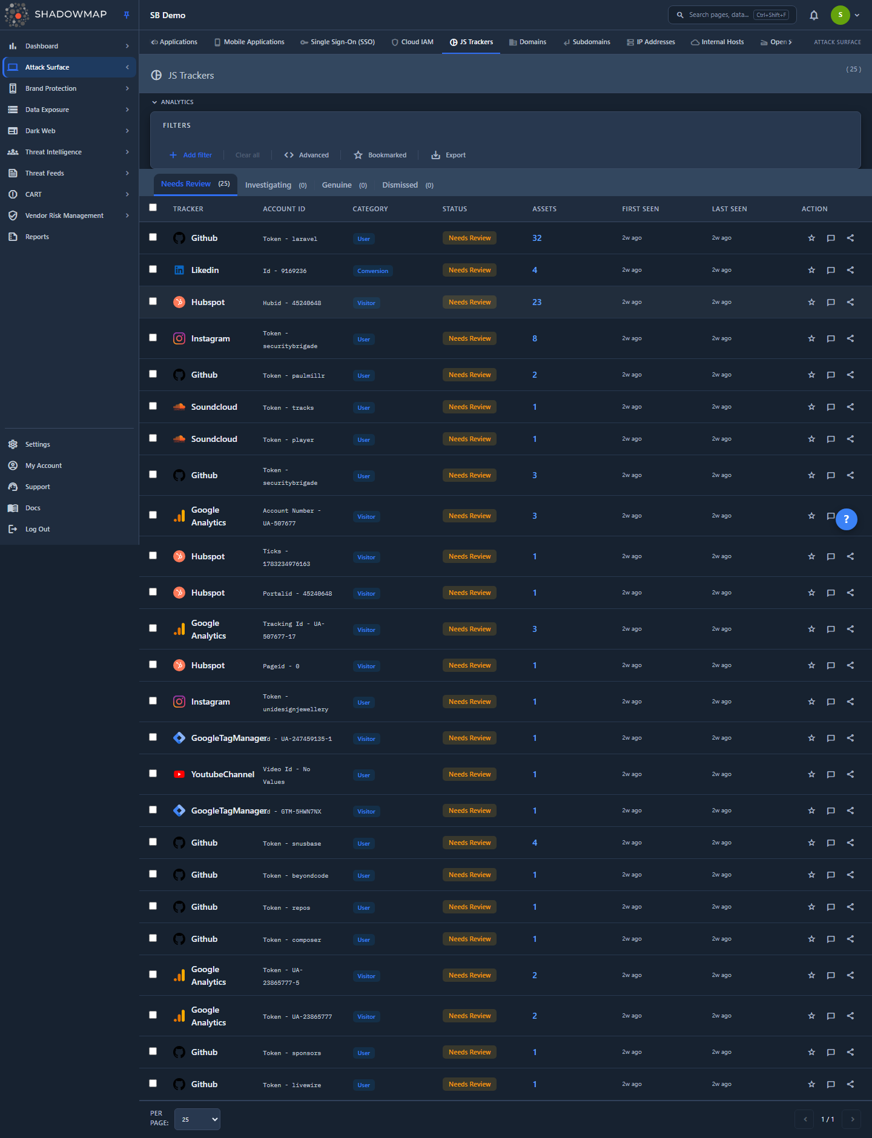This screenshot has width=872, height=1138.
Task: Collapse the Analytics section
Action: 173,102
